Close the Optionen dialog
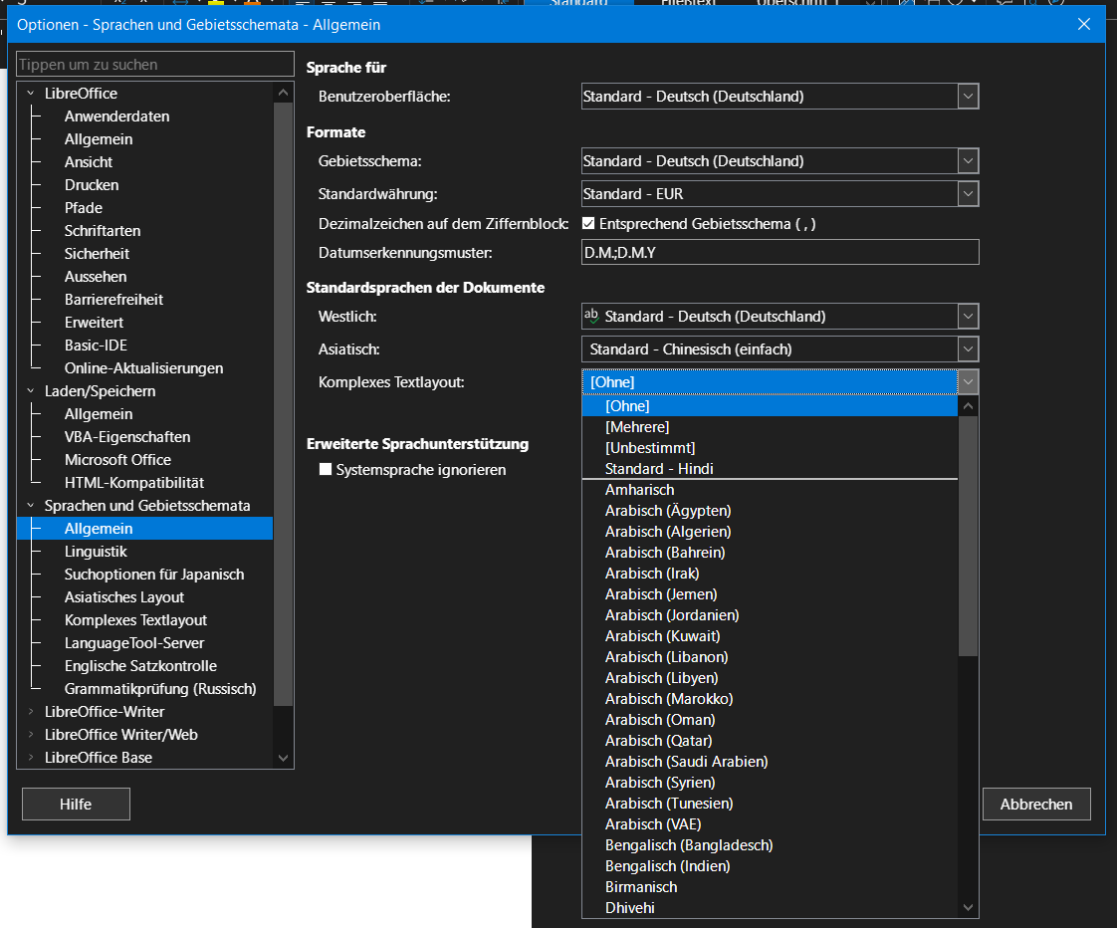 click(1083, 24)
